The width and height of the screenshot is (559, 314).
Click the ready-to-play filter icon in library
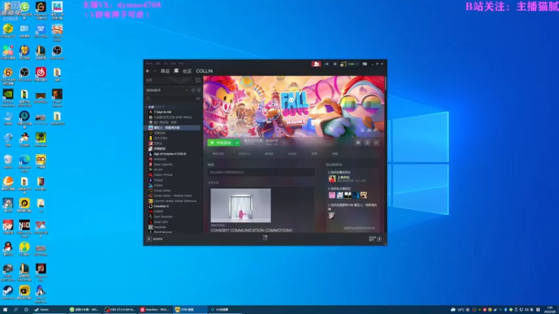point(198,91)
